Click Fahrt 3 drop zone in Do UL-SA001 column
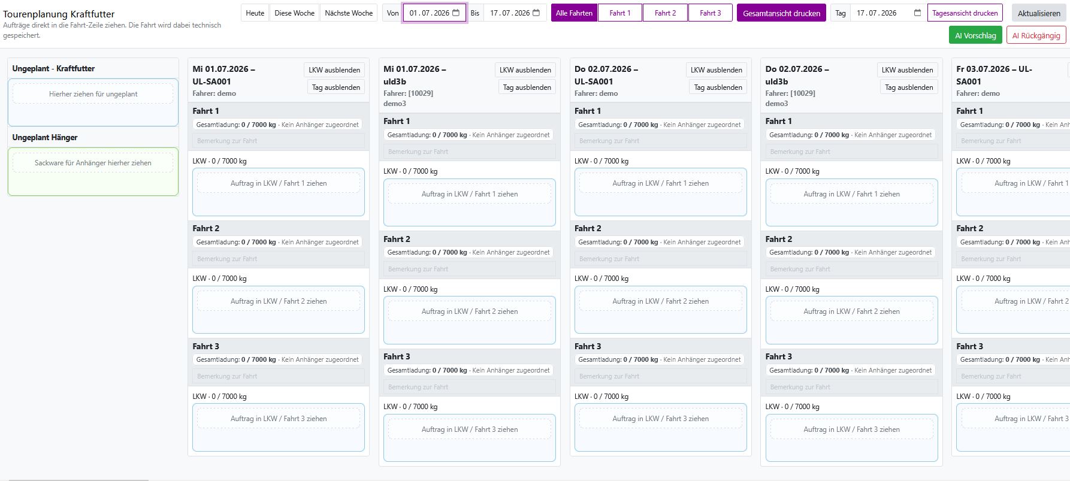Image resolution: width=1070 pixels, height=481 pixels. pos(661,427)
